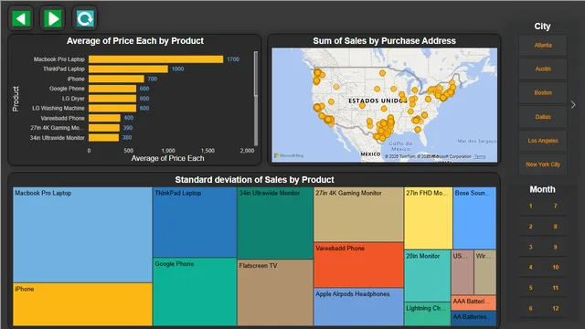This screenshot has height=329, width=585.
Task: Click AA Batteries treemap tile
Action: point(473,319)
